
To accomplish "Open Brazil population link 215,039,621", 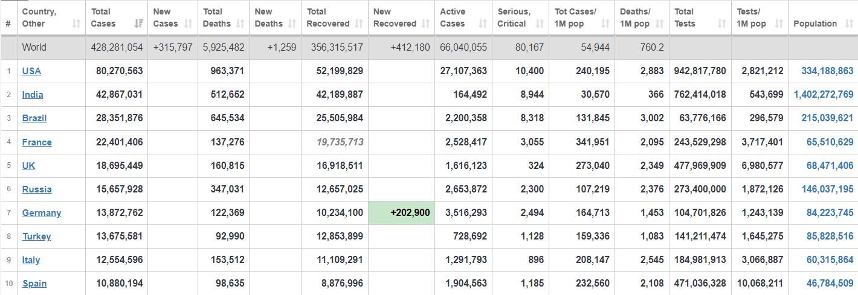I will pyautogui.click(x=827, y=118).
